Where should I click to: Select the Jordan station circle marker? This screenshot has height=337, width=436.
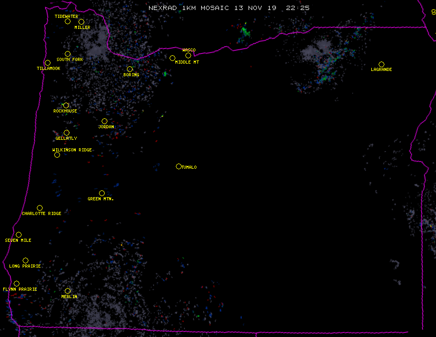(x=104, y=121)
